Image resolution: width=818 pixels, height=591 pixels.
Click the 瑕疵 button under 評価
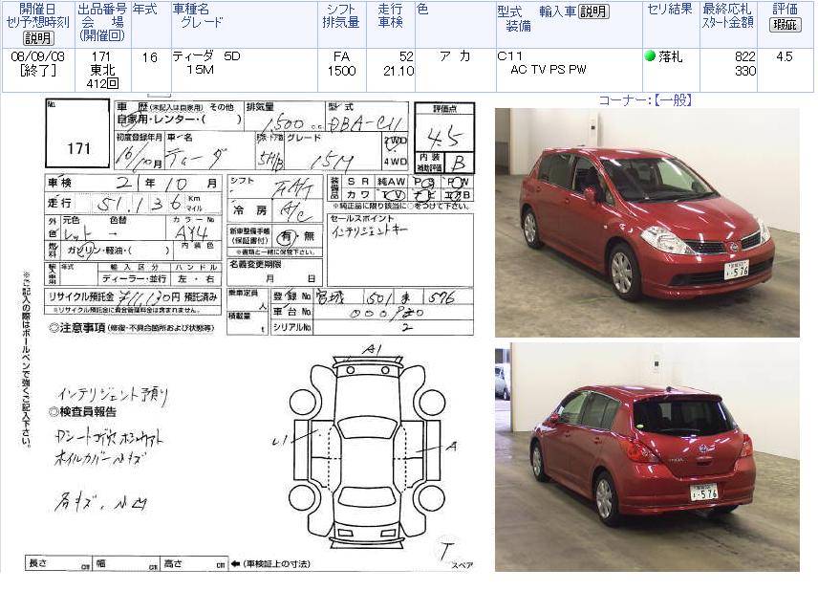[x=785, y=25]
